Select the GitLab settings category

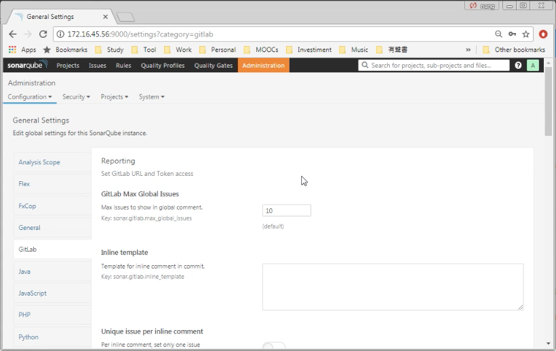coord(52,249)
